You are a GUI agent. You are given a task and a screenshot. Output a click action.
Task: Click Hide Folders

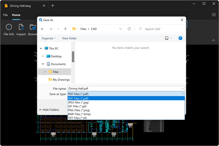click(49, 110)
